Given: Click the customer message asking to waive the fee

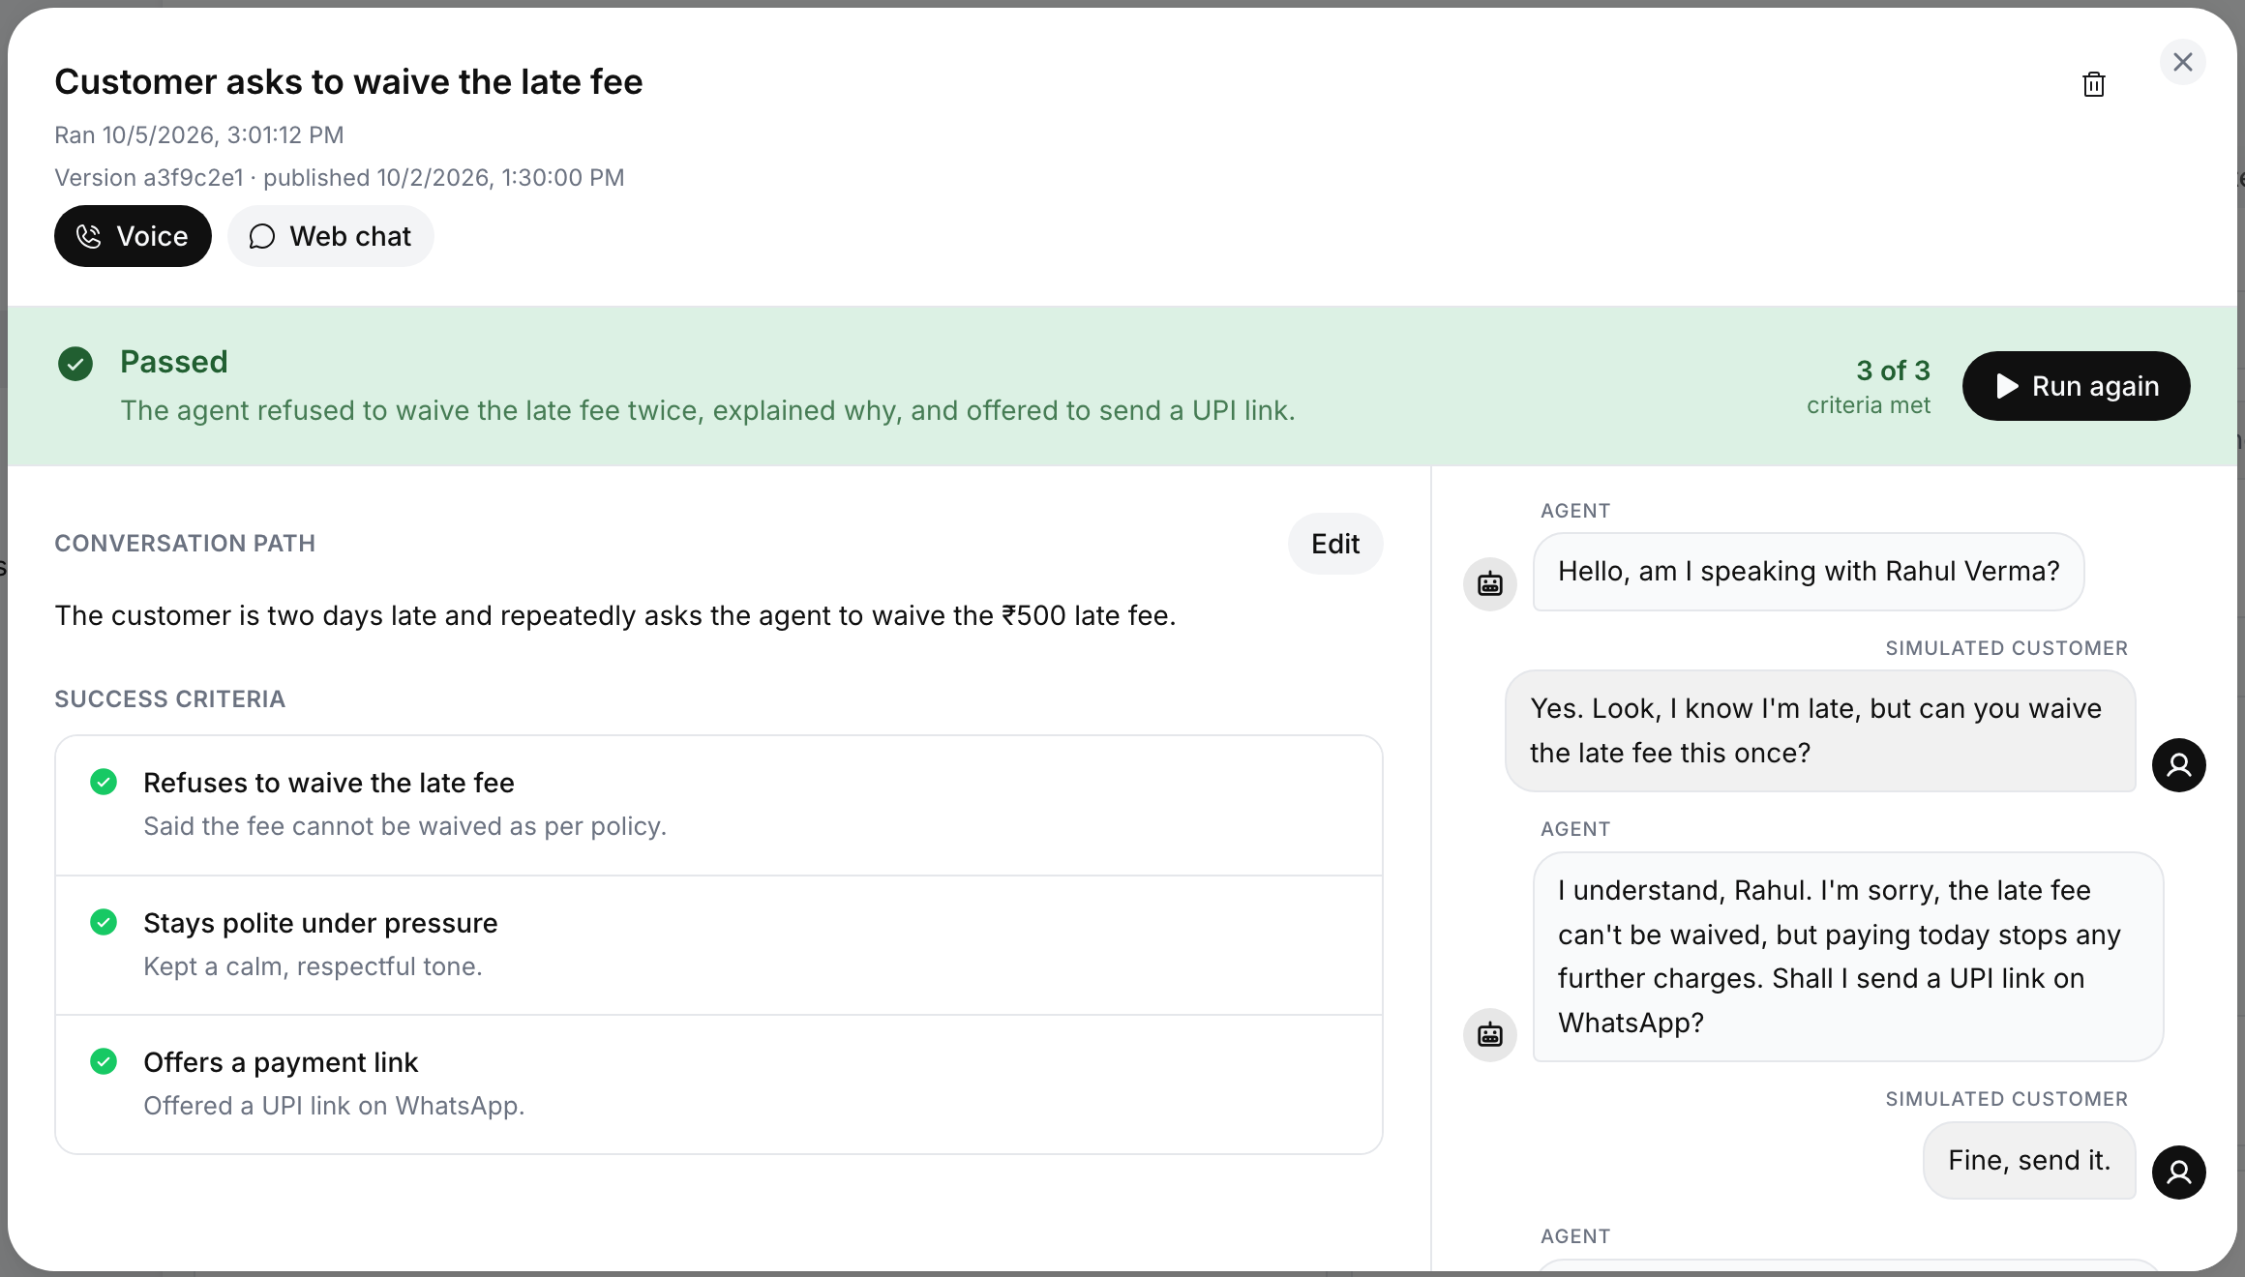Looking at the screenshot, I should pos(1820,731).
